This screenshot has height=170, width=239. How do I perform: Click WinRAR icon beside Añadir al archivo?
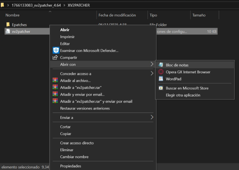[55, 80]
